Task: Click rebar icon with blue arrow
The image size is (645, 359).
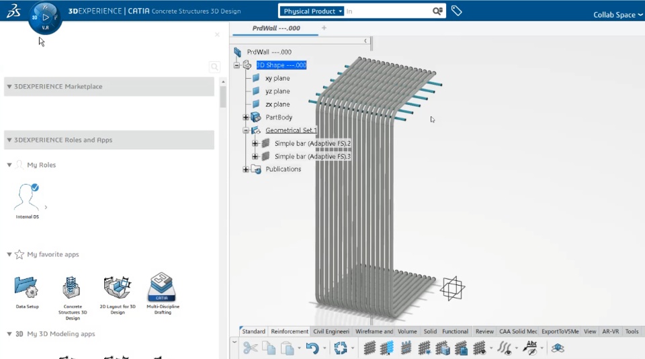Action: (x=425, y=348)
